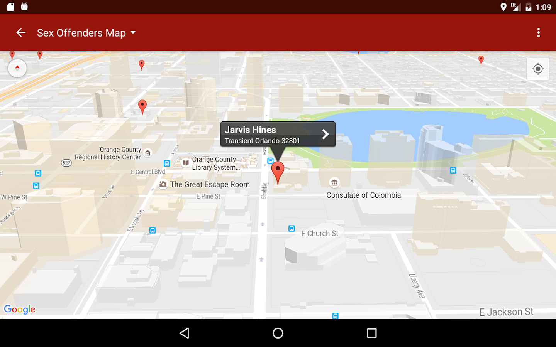Viewport: 556px width, 347px height.
Task: Tap the "Transient Orlando 32801" address line
Action: (x=262, y=141)
